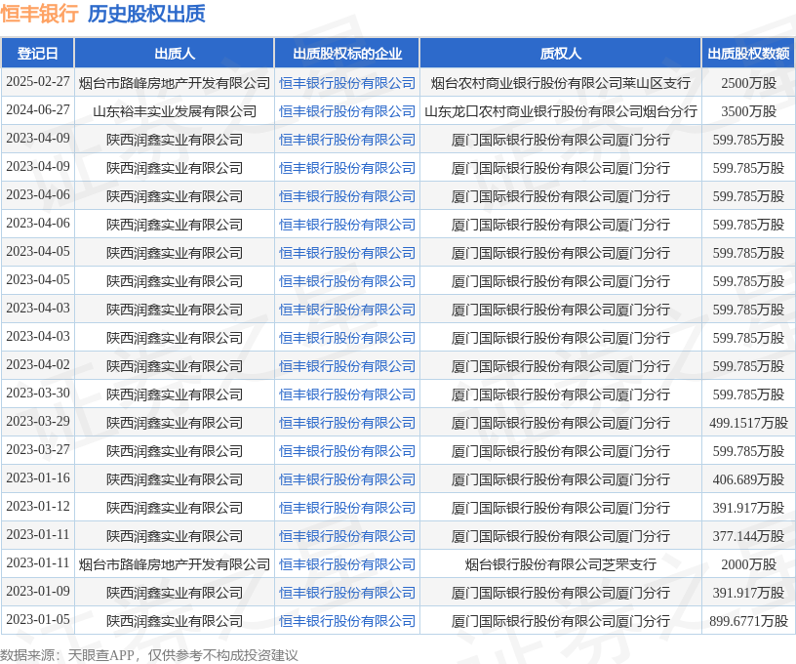Select the date 2024-06-27

(38, 110)
